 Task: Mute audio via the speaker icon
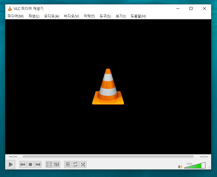(180, 167)
